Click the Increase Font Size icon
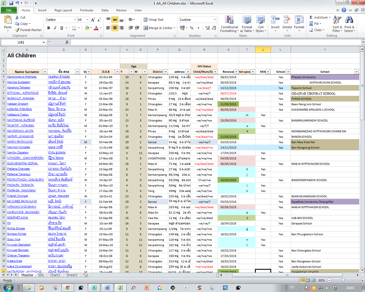Image resolution: width=365 pixels, height=292 pixels. 93,20
